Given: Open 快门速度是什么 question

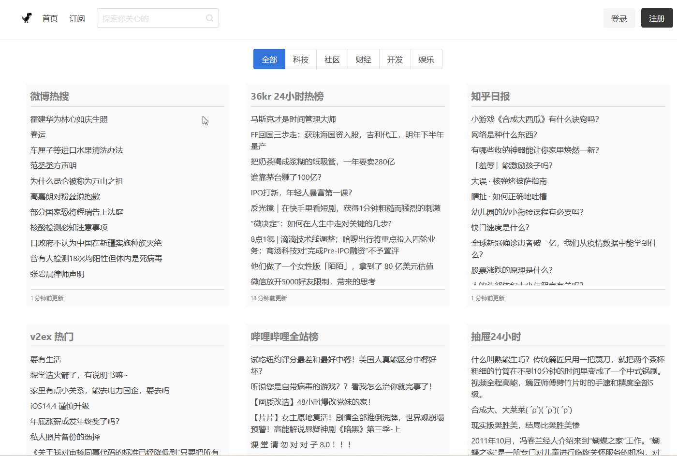Looking at the screenshot, I should (500, 228).
